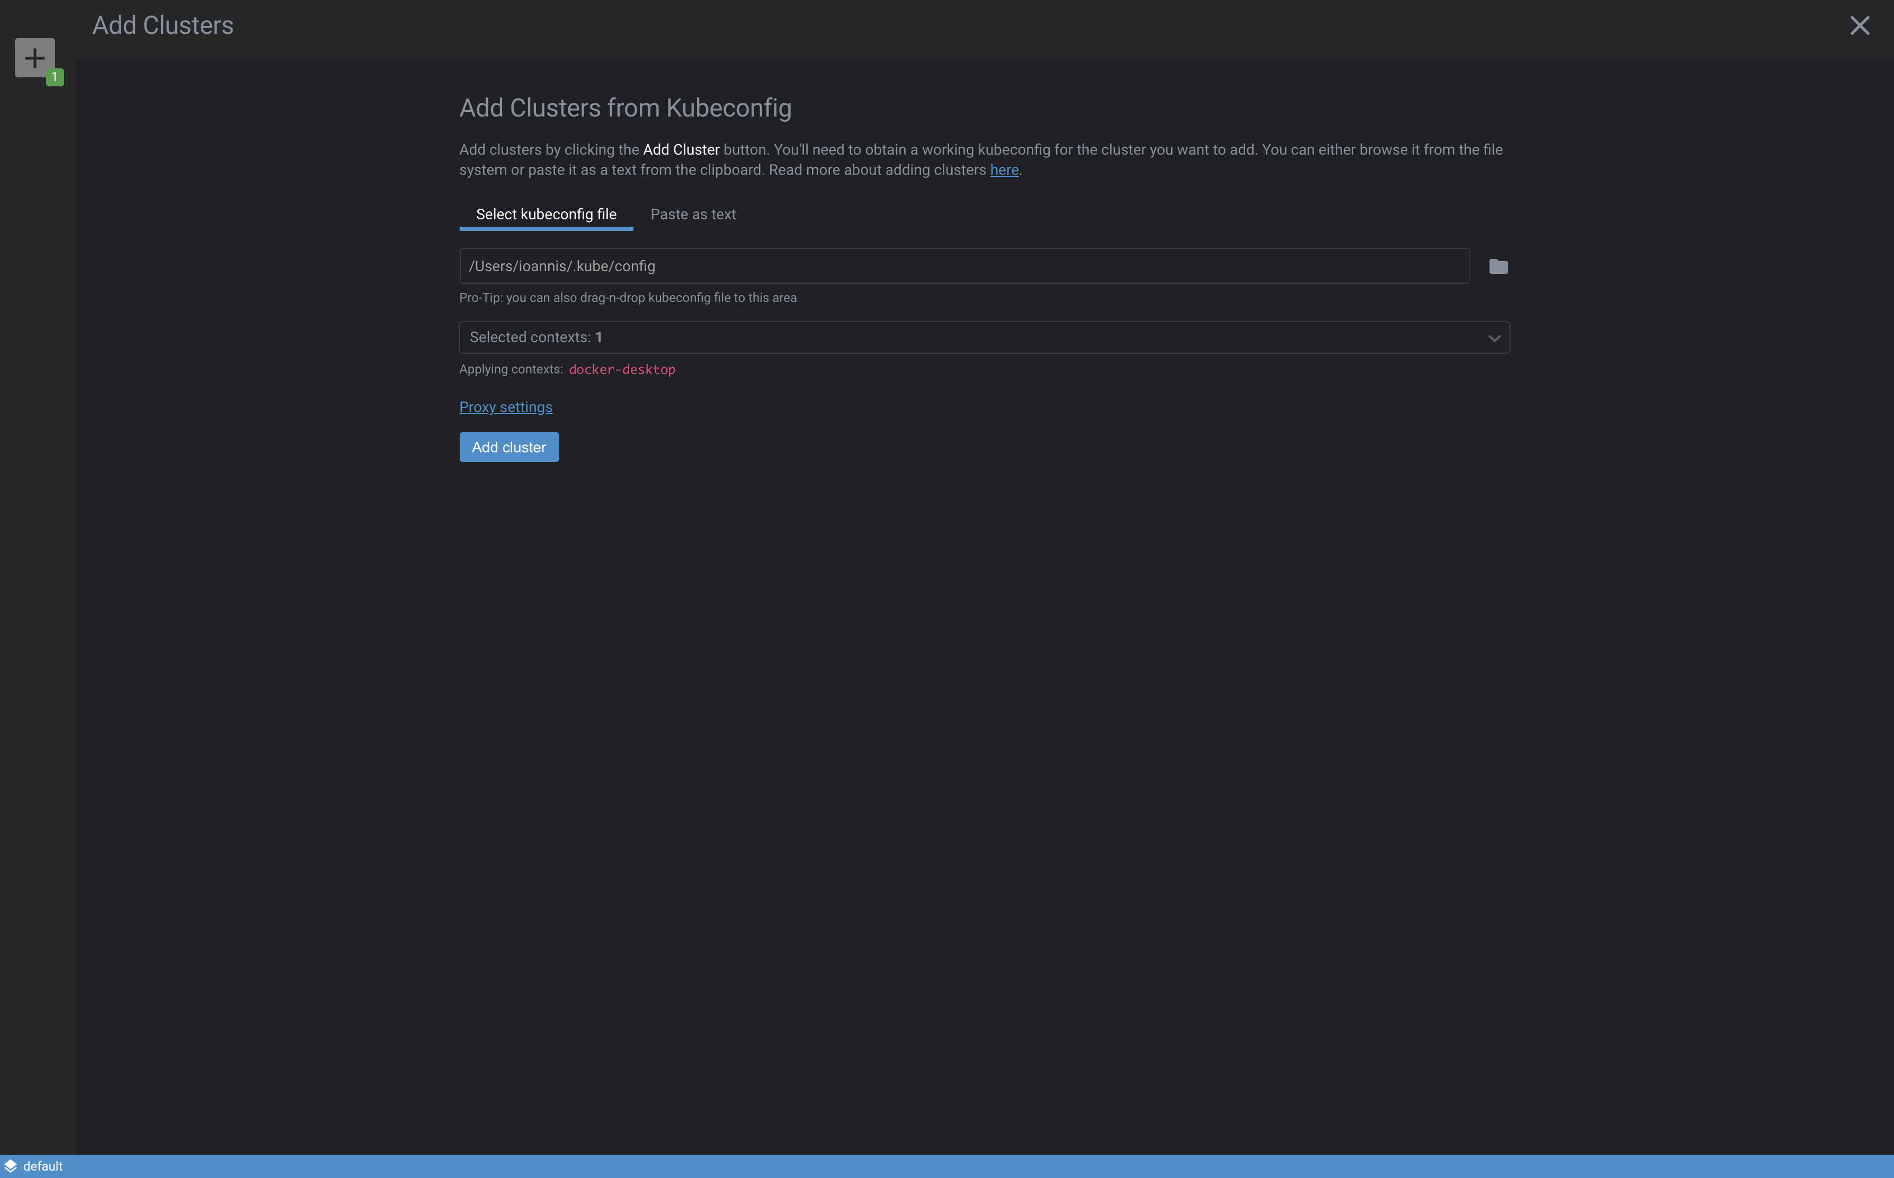Click the docker-desktop context name
Viewport: 1894px width, 1178px height.
coord(622,369)
